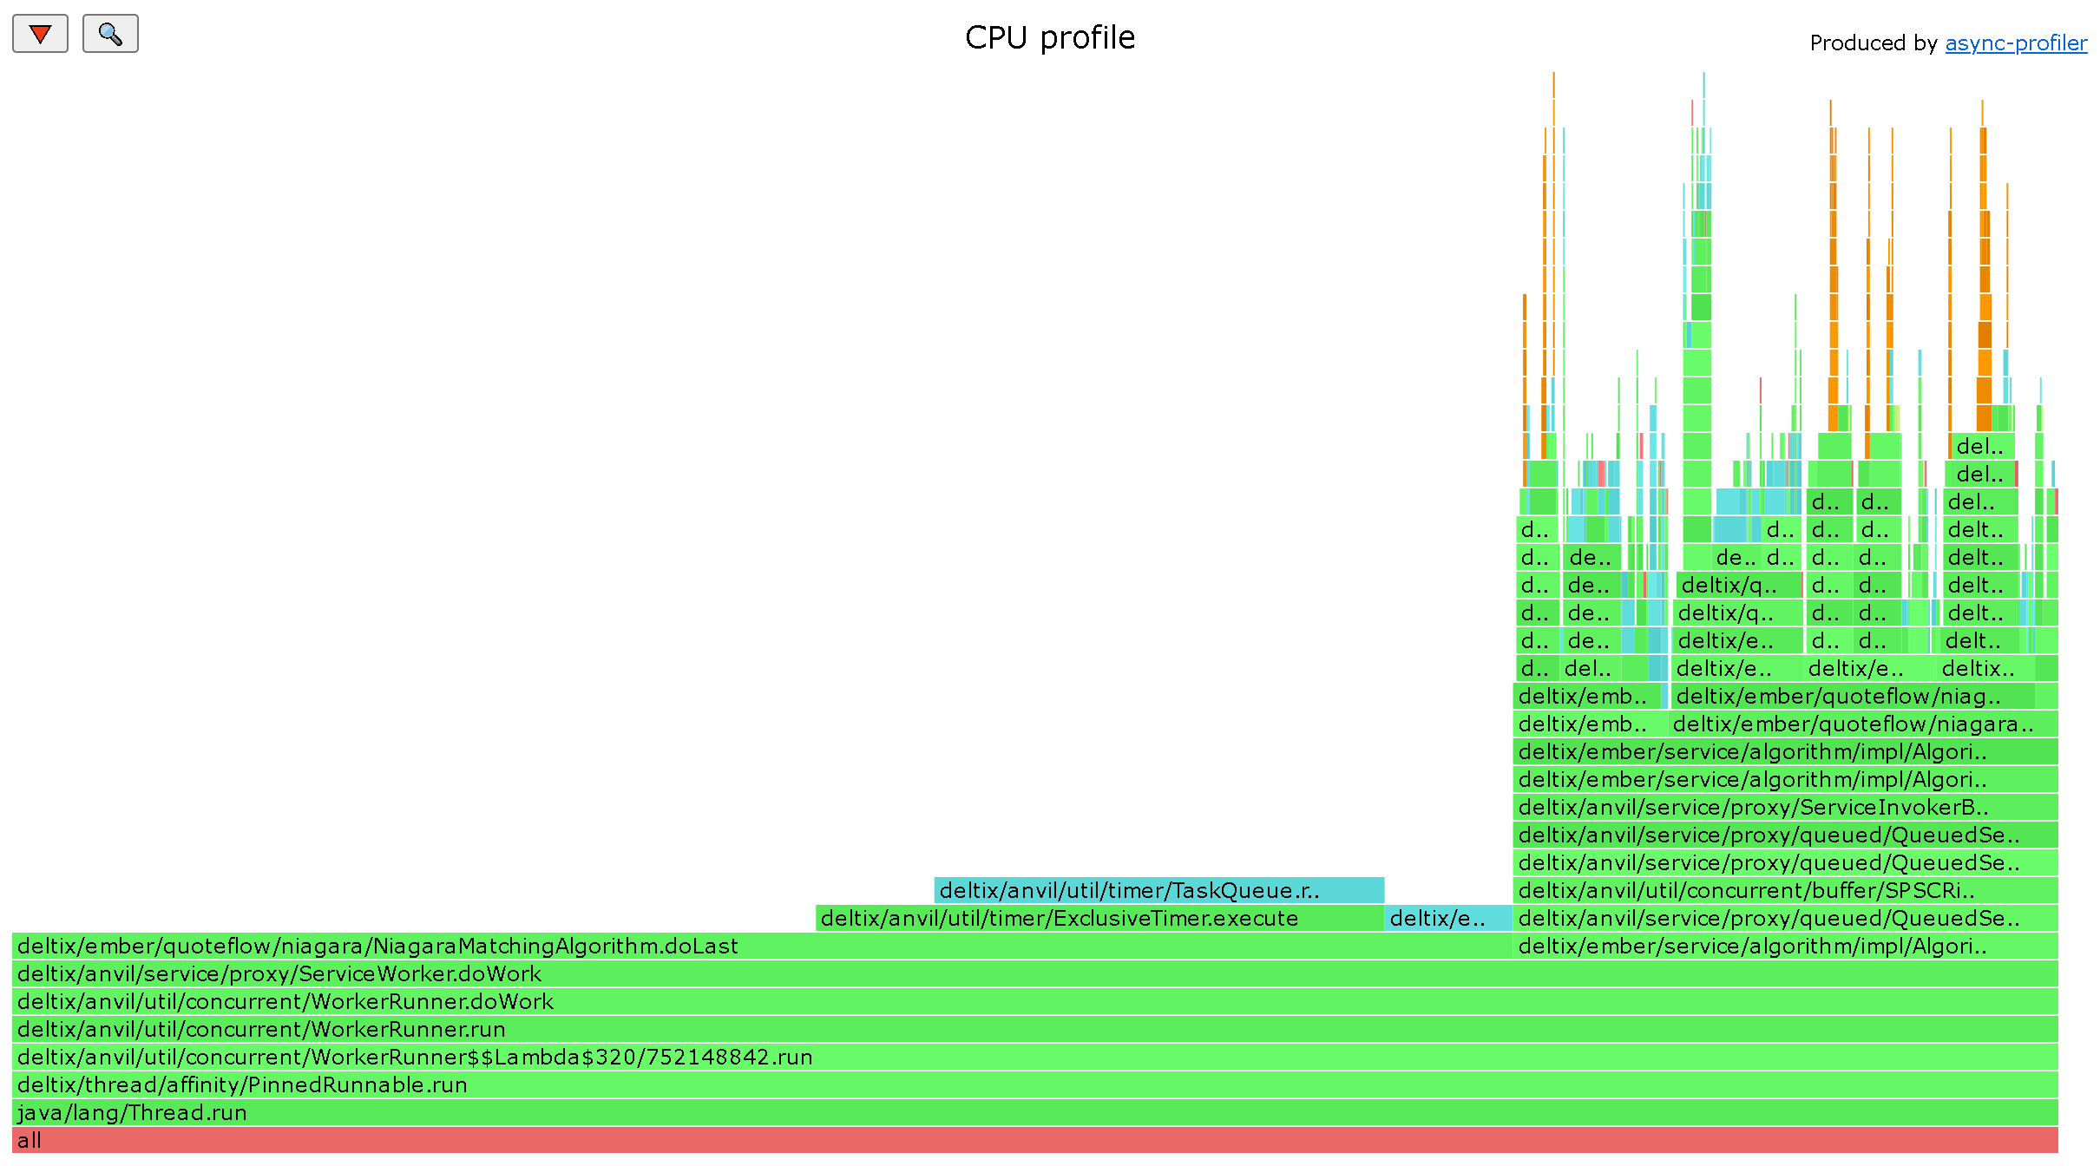The image size is (2100, 1166).
Task: Select the ExclusiveTimer.execute frame
Action: click(x=1099, y=918)
